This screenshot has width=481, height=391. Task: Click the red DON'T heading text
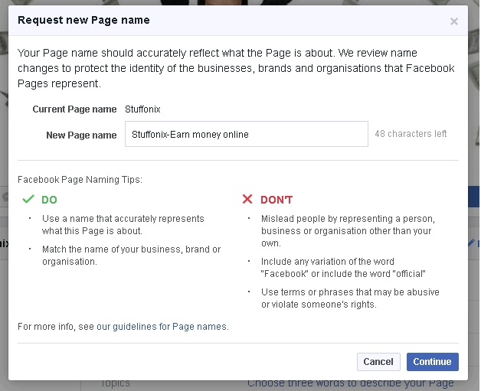pos(276,200)
